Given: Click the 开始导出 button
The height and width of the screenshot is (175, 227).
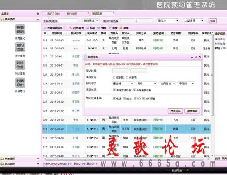Looking at the screenshot, I should [x=175, y=111].
